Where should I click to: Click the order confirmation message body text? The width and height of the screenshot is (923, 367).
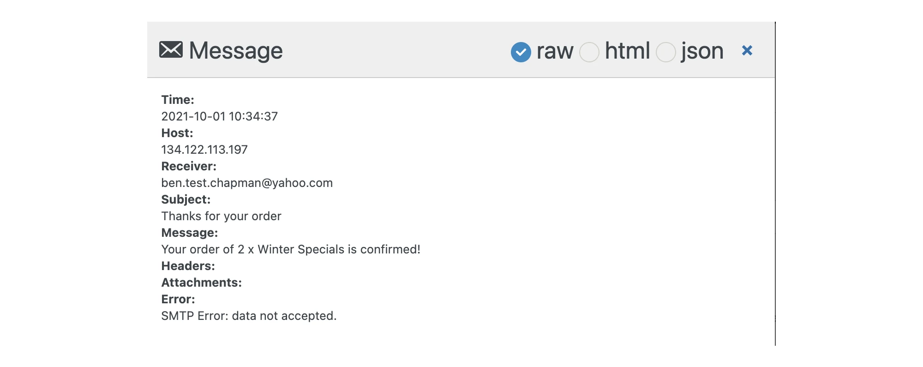click(291, 249)
